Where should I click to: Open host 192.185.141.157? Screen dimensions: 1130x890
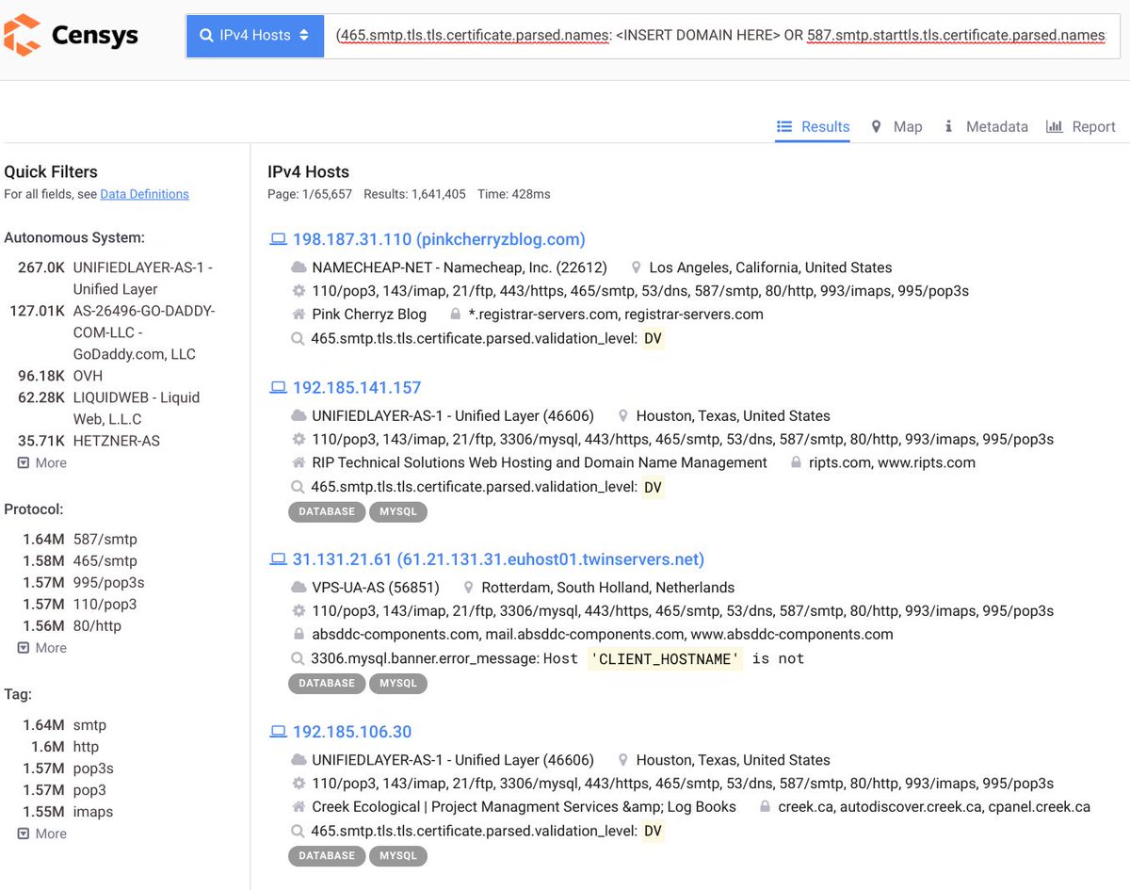(x=357, y=388)
